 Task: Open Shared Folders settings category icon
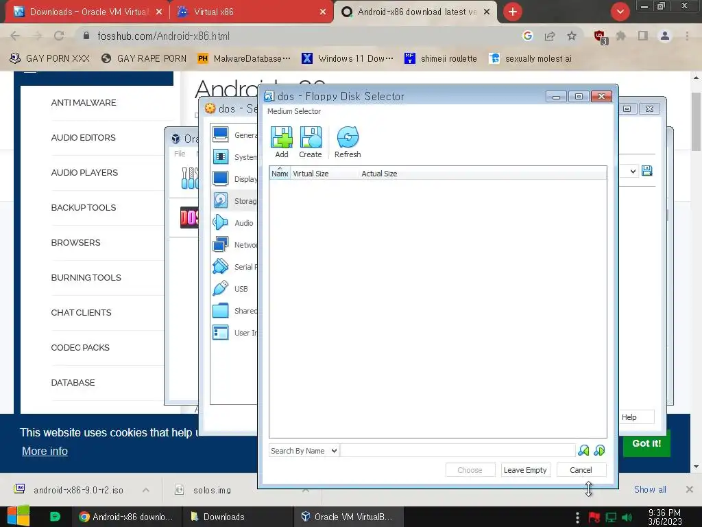click(x=220, y=310)
